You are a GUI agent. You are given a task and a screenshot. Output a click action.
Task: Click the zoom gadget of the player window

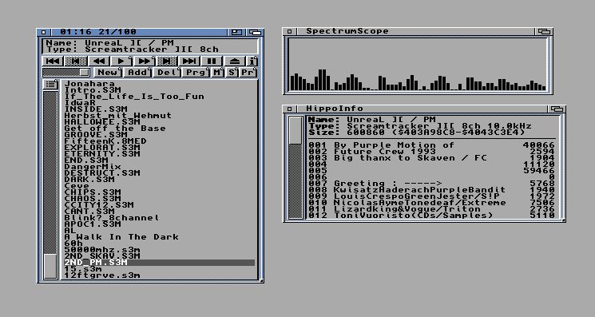click(x=236, y=32)
